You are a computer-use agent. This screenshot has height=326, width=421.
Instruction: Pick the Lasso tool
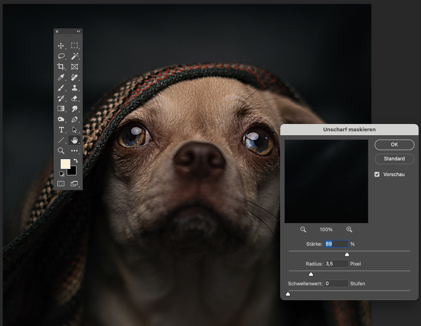61,57
